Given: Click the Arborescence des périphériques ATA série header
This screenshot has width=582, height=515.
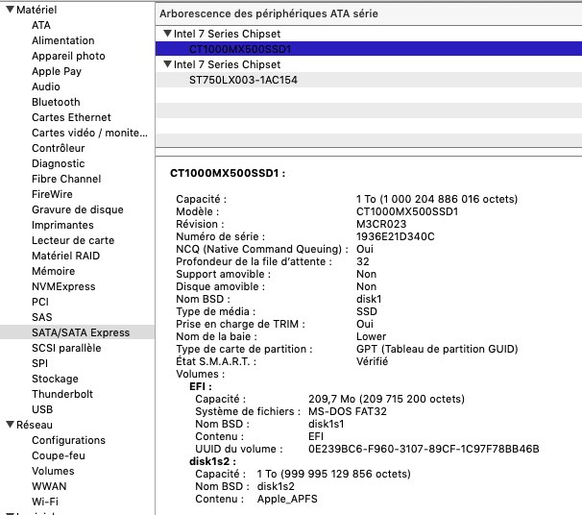Looking at the screenshot, I should pyautogui.click(x=269, y=13).
